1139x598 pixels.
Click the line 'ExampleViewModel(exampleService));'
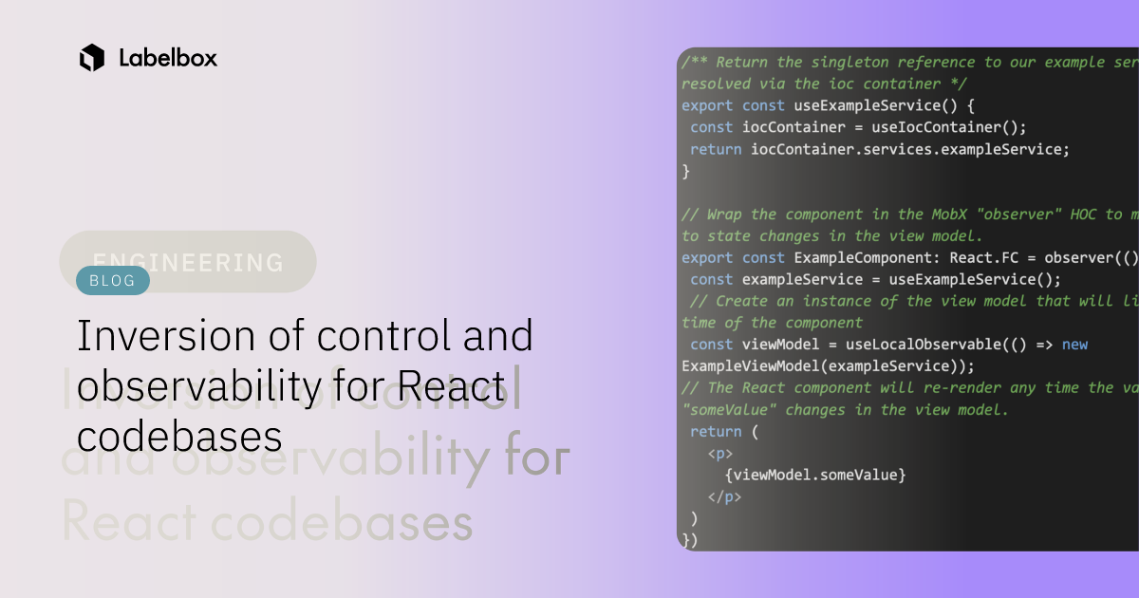click(829, 366)
